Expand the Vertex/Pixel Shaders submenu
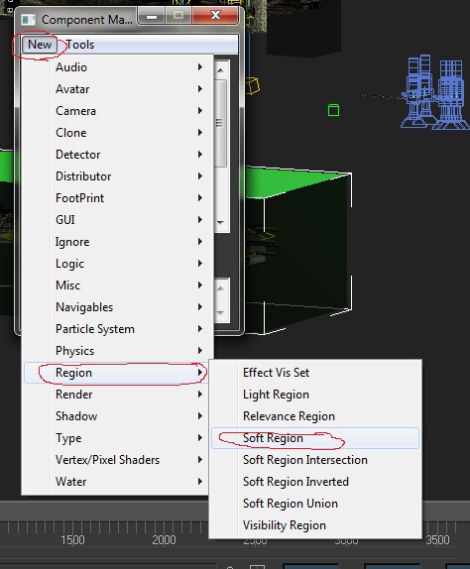 [117, 460]
